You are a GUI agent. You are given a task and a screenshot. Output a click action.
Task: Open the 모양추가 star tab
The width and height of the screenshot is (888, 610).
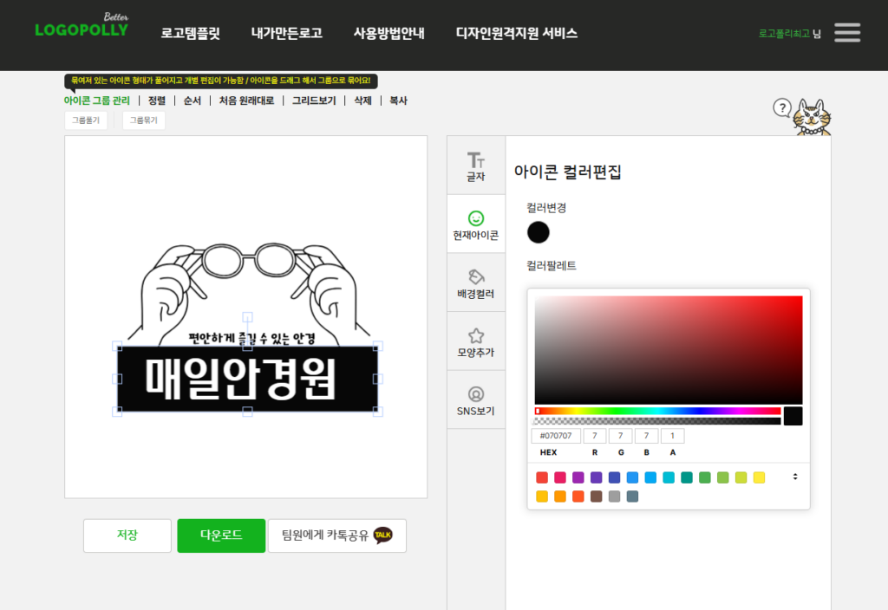point(476,341)
